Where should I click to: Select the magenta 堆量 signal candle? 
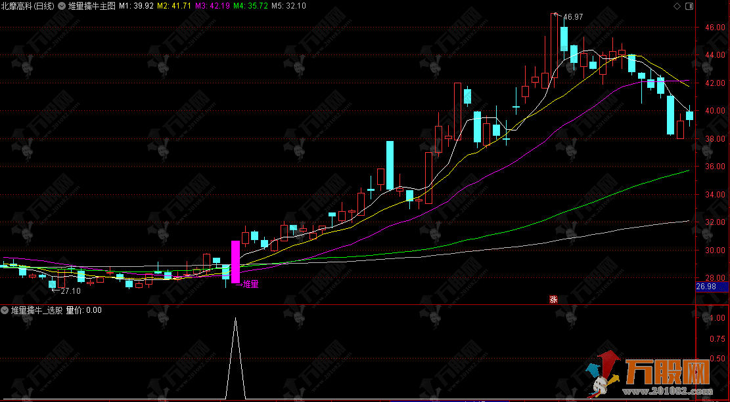tap(235, 262)
